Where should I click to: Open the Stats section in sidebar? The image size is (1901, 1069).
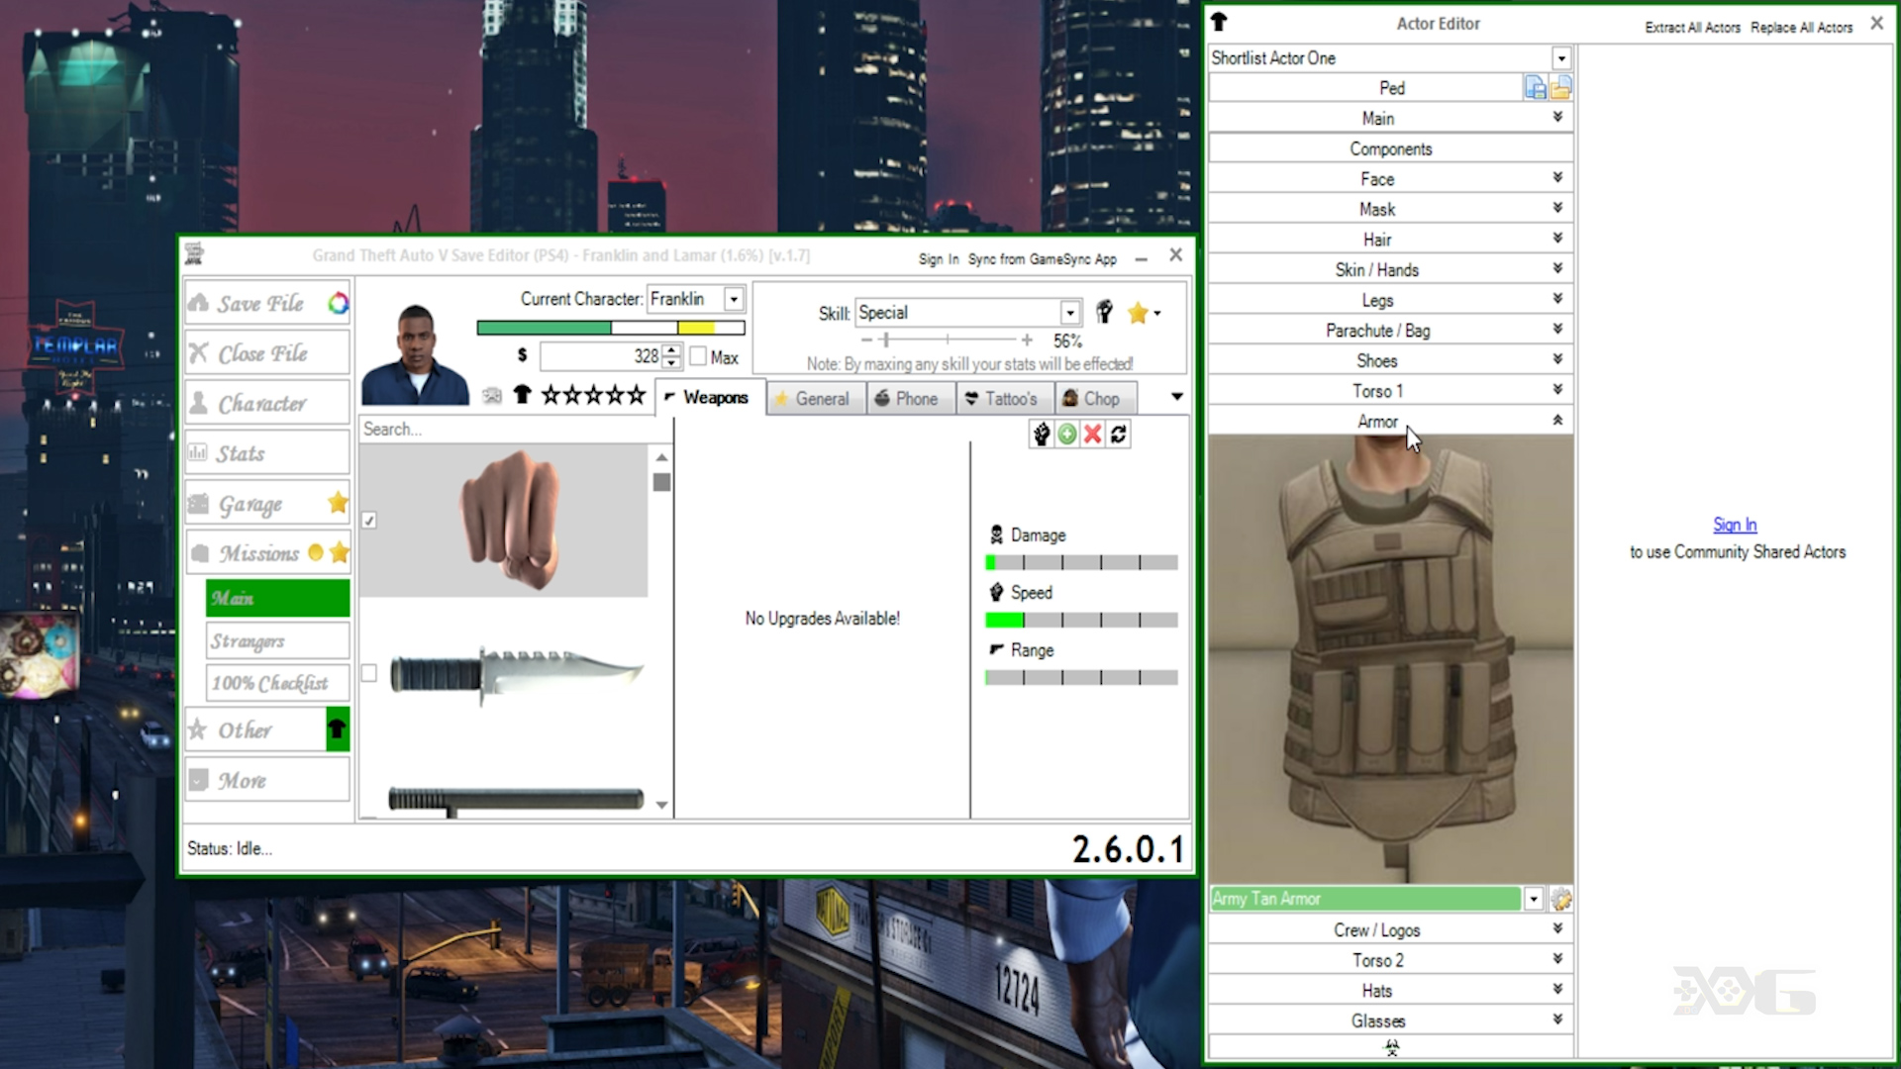pos(267,453)
